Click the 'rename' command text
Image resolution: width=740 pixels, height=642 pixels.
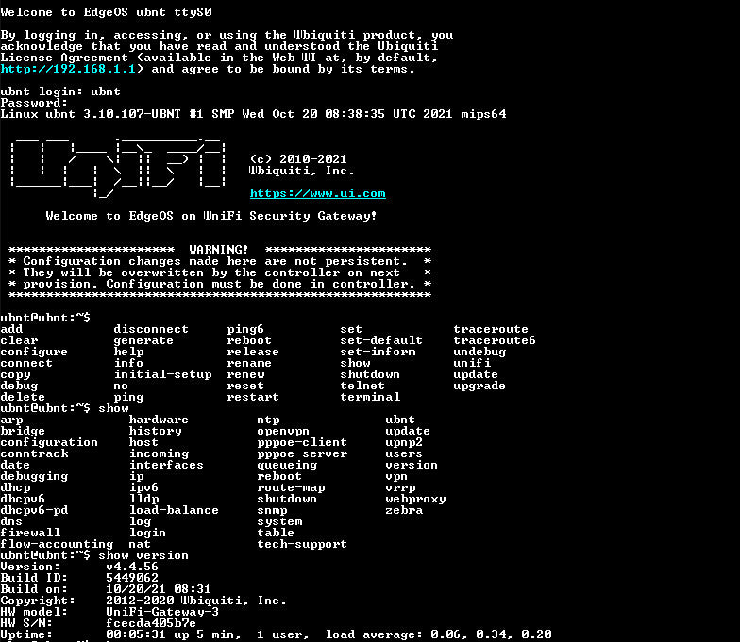click(249, 363)
